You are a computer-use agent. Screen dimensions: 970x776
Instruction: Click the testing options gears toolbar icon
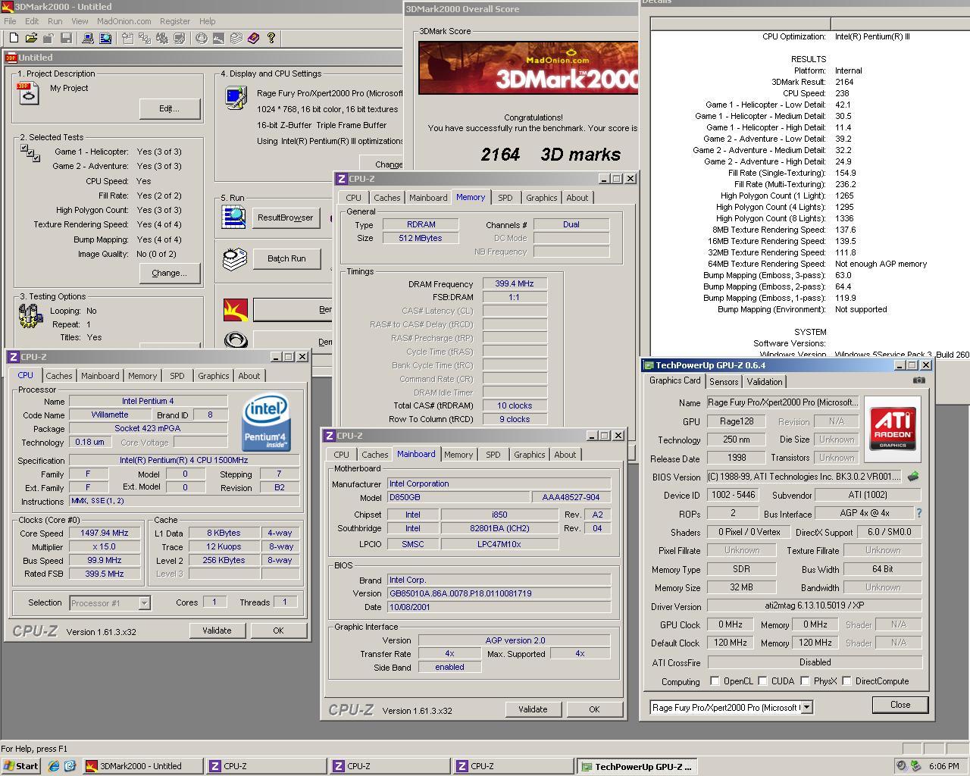162,38
